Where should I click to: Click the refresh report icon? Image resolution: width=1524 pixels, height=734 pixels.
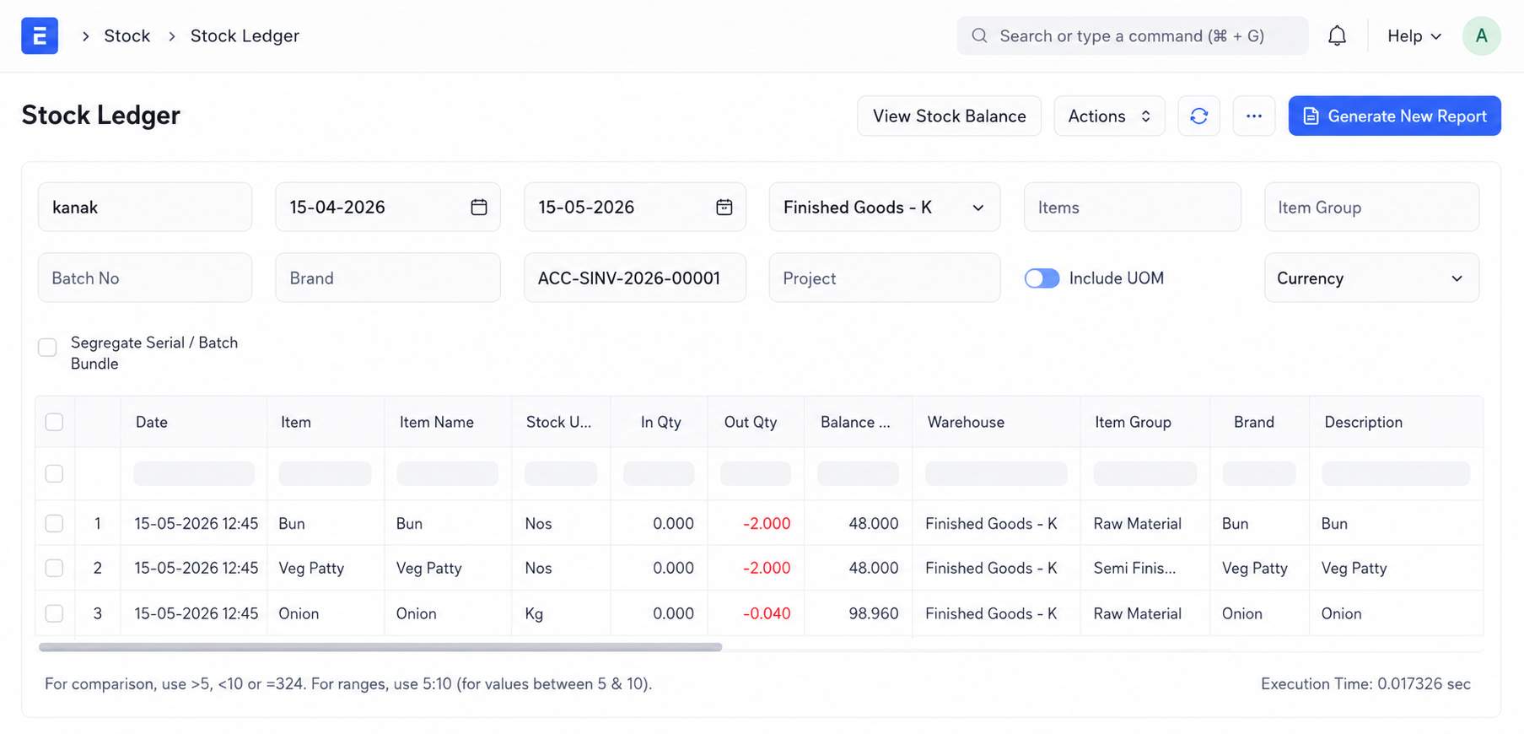point(1198,116)
